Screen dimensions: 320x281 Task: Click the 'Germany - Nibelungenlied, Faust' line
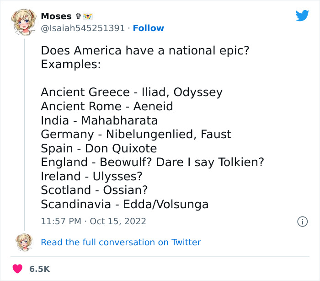(136, 135)
